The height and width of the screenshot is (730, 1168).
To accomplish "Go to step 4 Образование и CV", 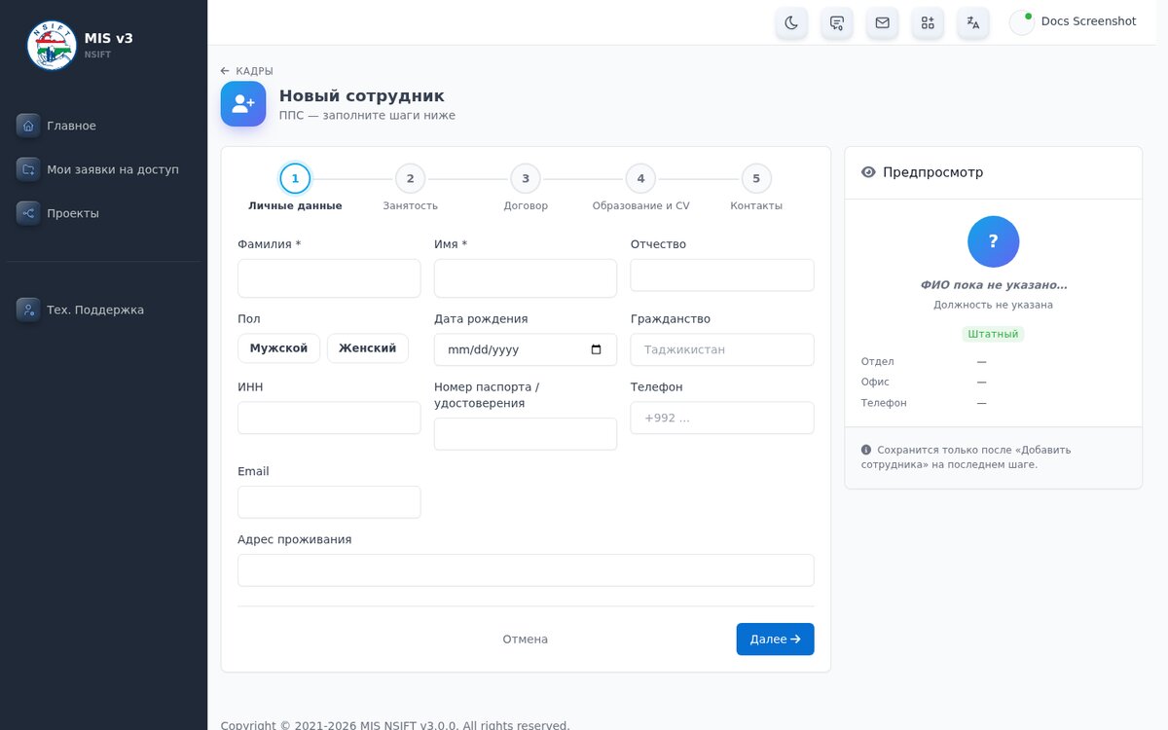I will pyautogui.click(x=640, y=188).
